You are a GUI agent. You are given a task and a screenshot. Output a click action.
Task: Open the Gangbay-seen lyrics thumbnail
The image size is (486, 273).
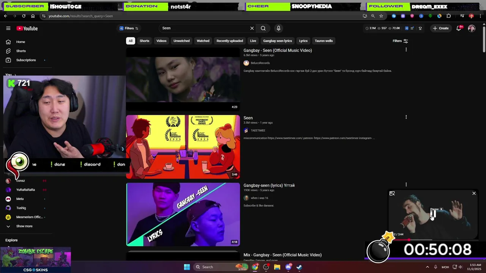[183, 214]
